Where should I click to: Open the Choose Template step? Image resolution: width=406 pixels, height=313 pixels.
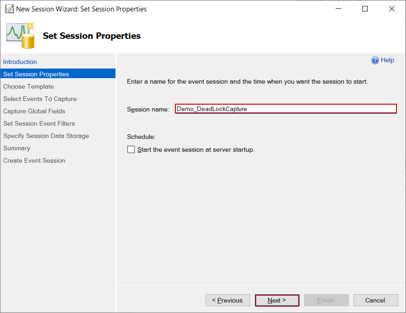coord(28,86)
